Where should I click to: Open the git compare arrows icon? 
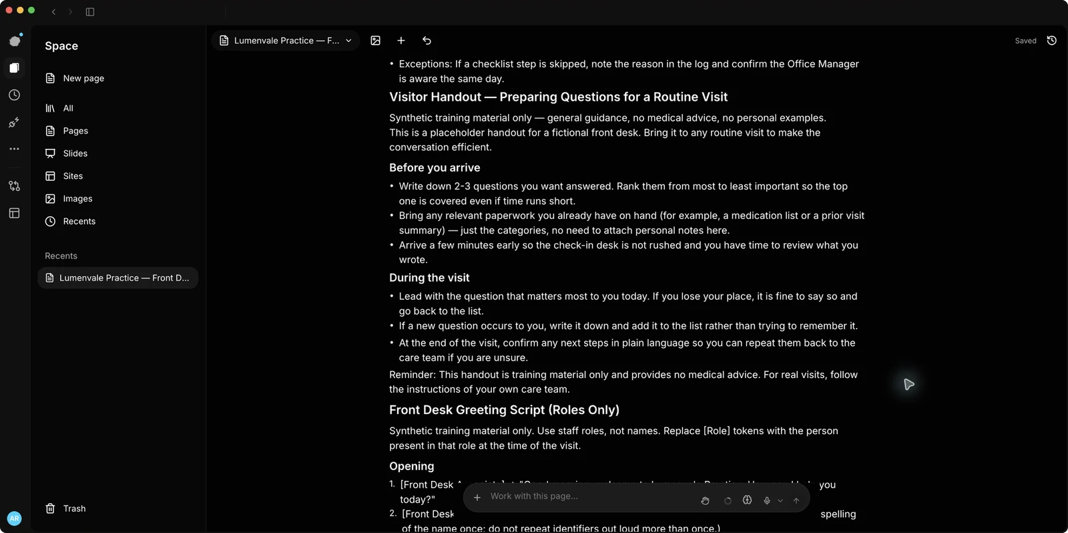15,186
